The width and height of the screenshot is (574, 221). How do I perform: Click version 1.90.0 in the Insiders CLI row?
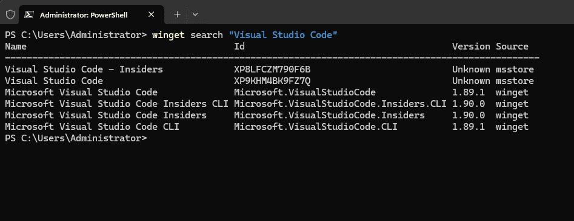click(x=468, y=104)
